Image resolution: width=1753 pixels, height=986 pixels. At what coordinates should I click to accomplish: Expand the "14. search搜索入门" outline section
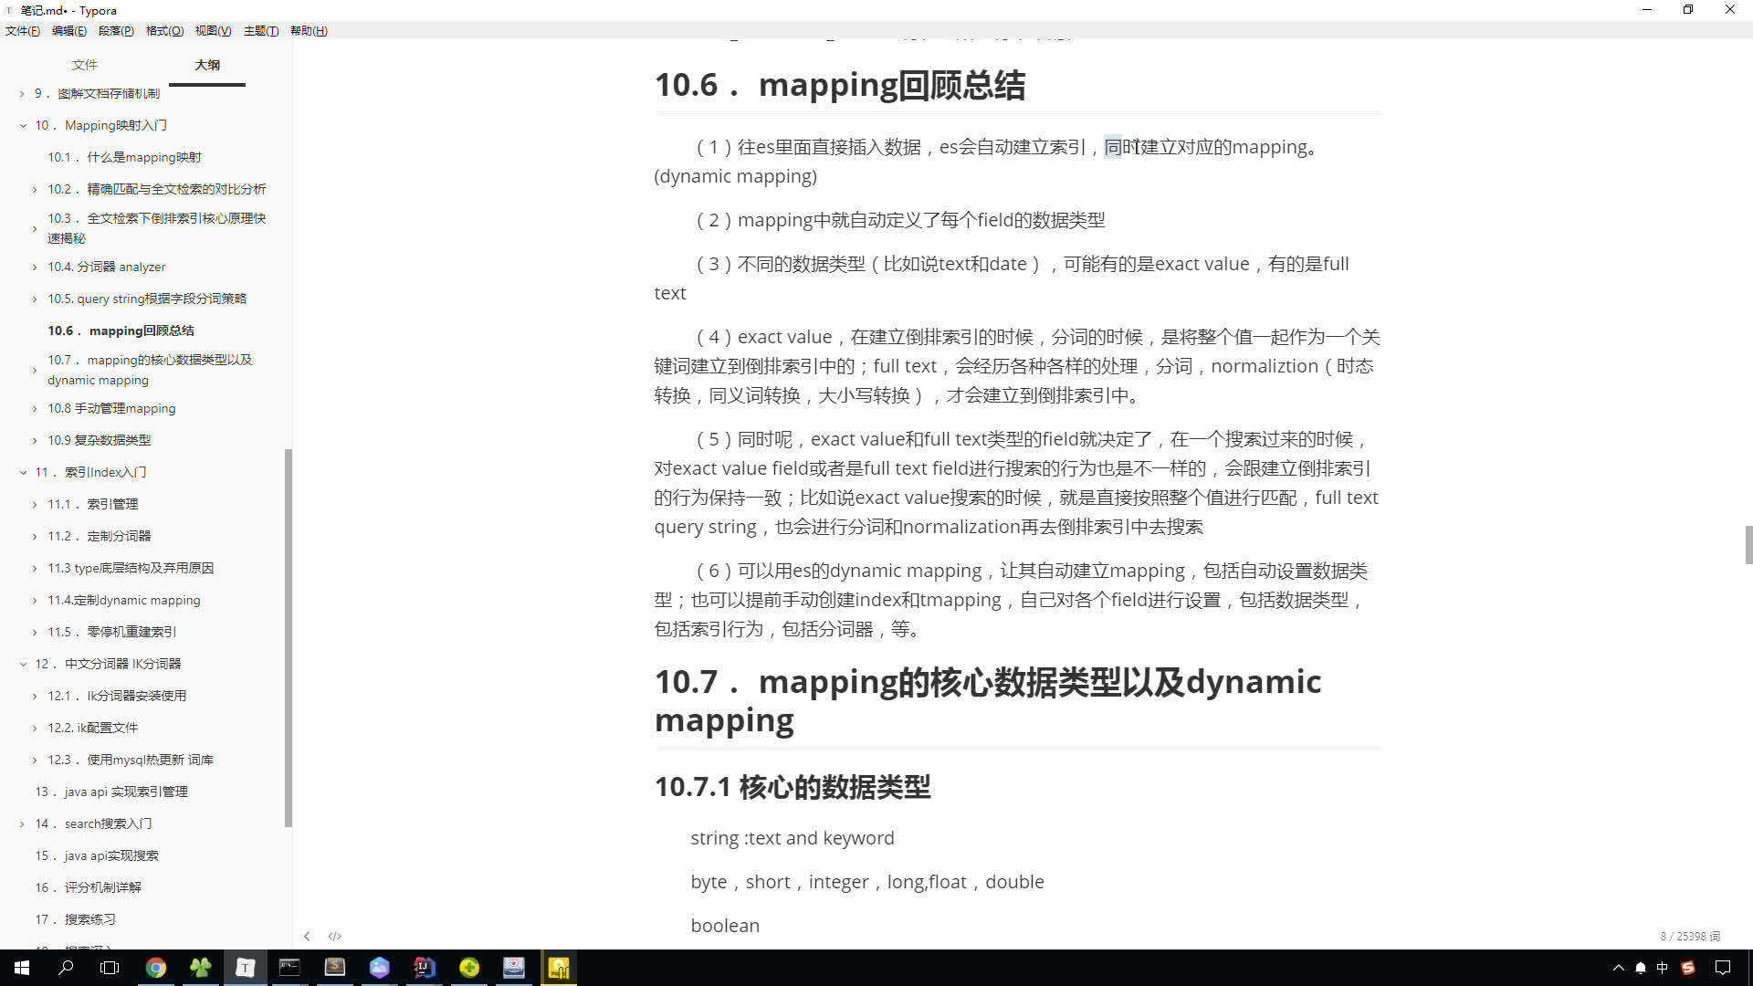click(x=20, y=823)
